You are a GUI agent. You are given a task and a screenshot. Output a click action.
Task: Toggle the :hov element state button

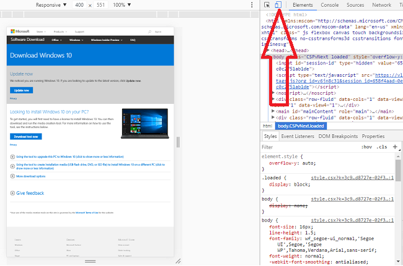tap(366, 147)
